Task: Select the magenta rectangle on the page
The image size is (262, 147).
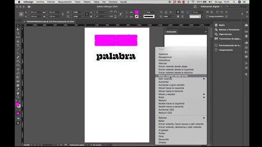Action: pos(116,40)
